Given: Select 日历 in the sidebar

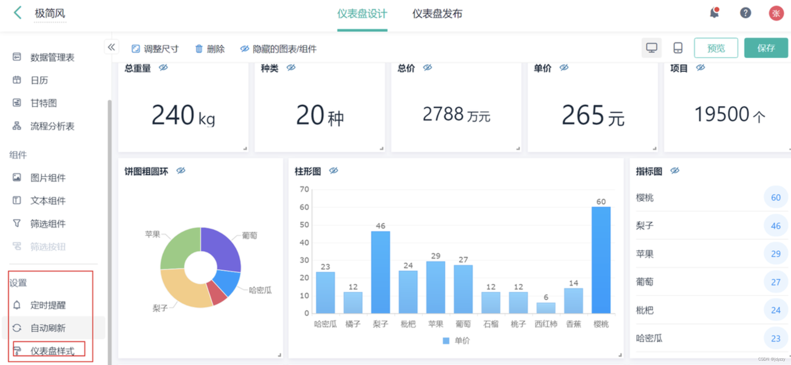Looking at the screenshot, I should coord(39,80).
